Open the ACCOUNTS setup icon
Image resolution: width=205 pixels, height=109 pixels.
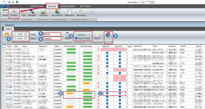pos(57,13)
